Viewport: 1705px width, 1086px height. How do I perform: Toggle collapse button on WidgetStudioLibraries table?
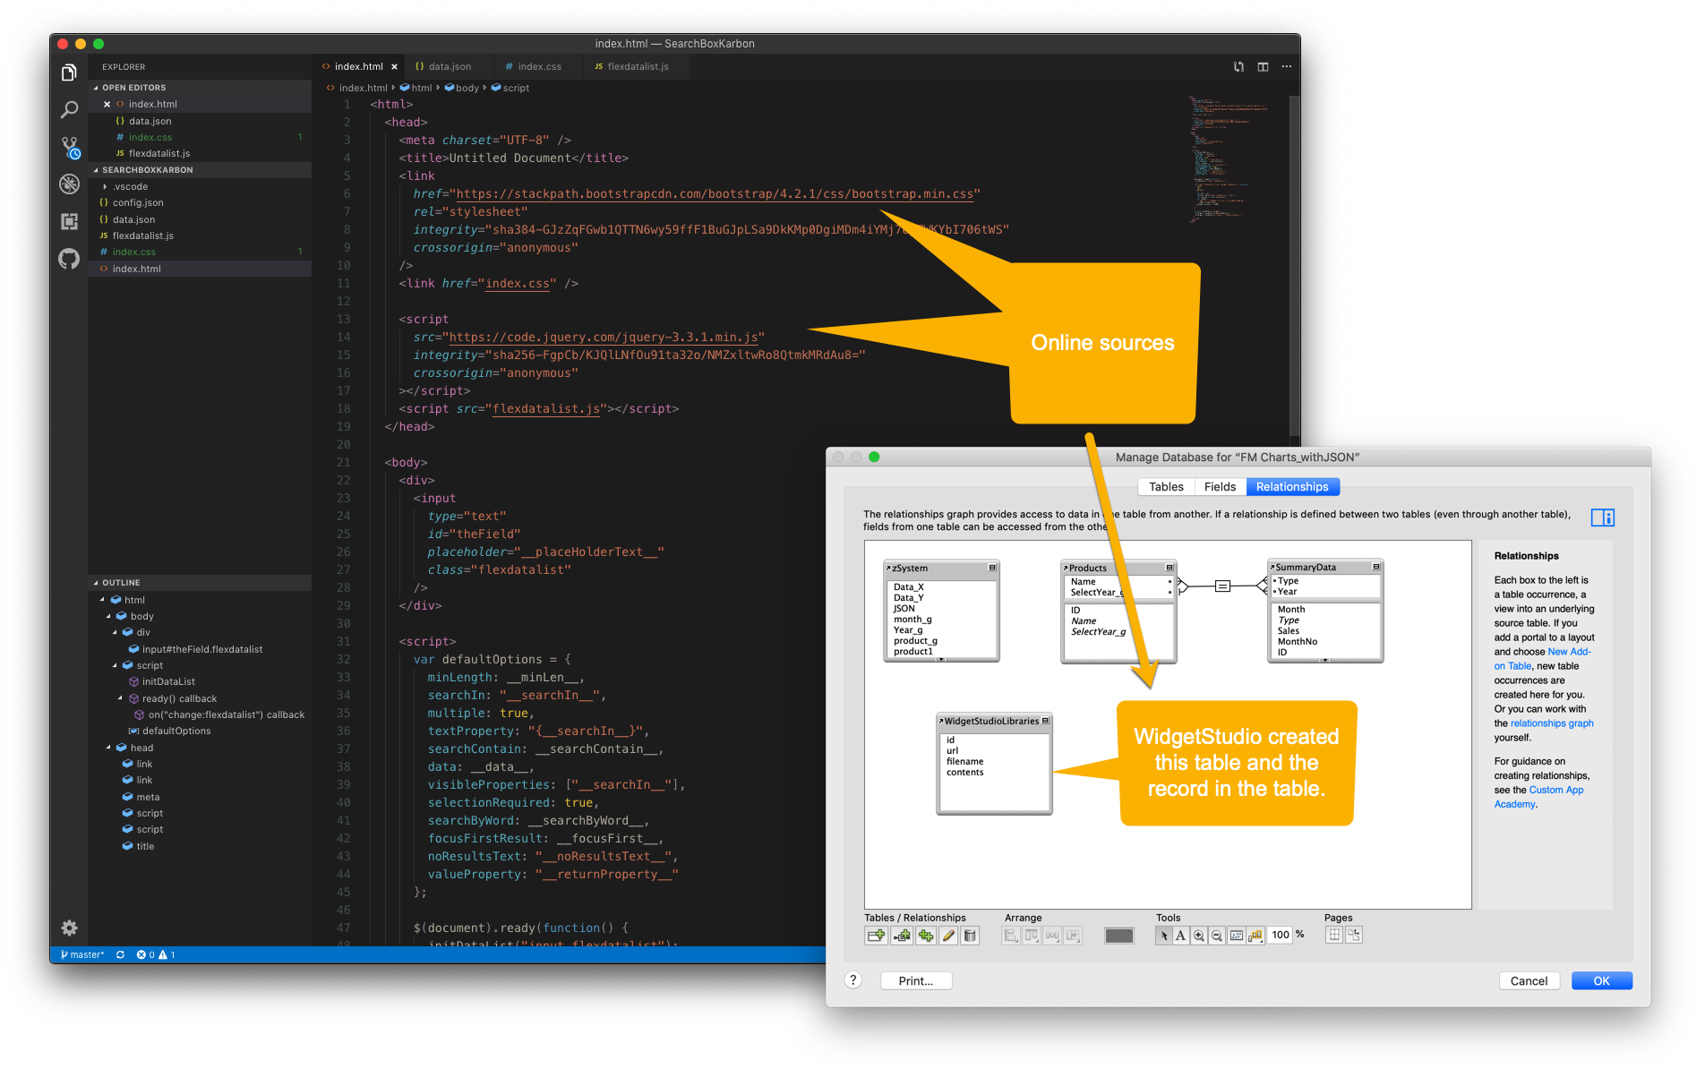pyautogui.click(x=1045, y=721)
